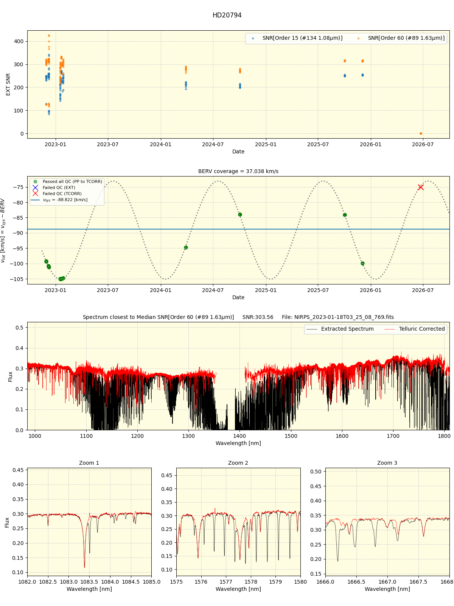This screenshot has width=454, height=606.
Task: Click the Date label under the SNR plot
Action: click(x=238, y=152)
